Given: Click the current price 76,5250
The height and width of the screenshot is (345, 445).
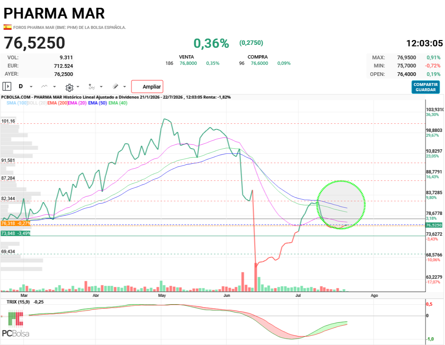Looking at the screenshot, I should pos(34,43).
